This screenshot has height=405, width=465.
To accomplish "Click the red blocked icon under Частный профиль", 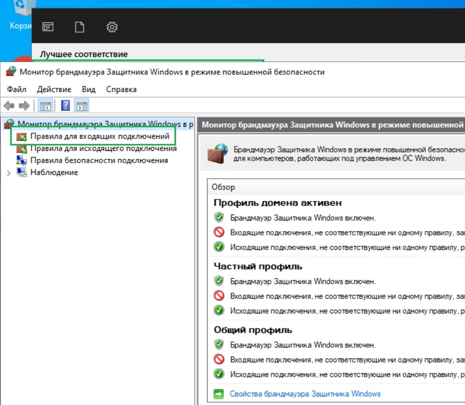I will pos(219,296).
